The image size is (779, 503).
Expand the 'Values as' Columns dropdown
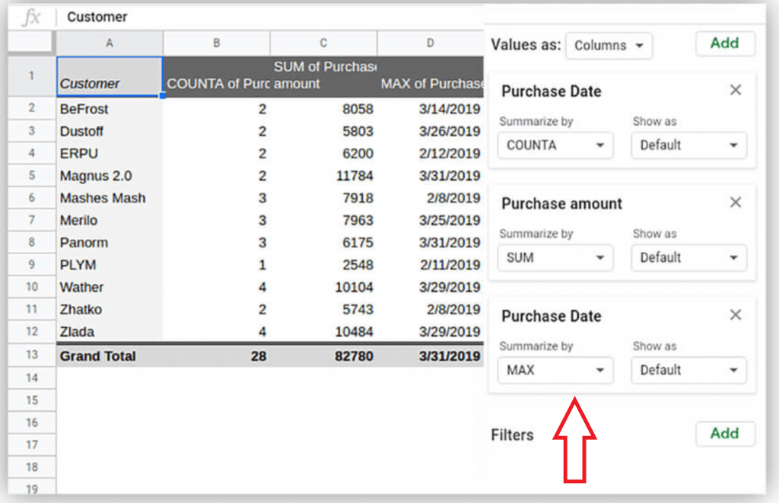tap(609, 46)
